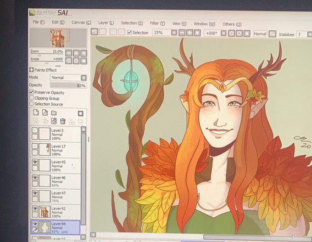Click the clear layer eraser icon
This screenshot has width=312, height=242.
[x=54, y=121]
